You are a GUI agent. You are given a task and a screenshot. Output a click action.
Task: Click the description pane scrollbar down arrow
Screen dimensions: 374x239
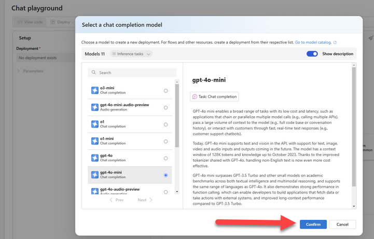pos(354,206)
